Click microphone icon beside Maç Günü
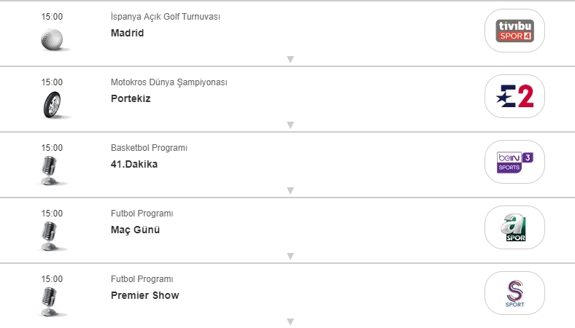 (x=50, y=235)
